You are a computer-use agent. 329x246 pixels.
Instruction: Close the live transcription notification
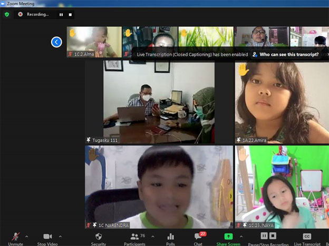327,54
